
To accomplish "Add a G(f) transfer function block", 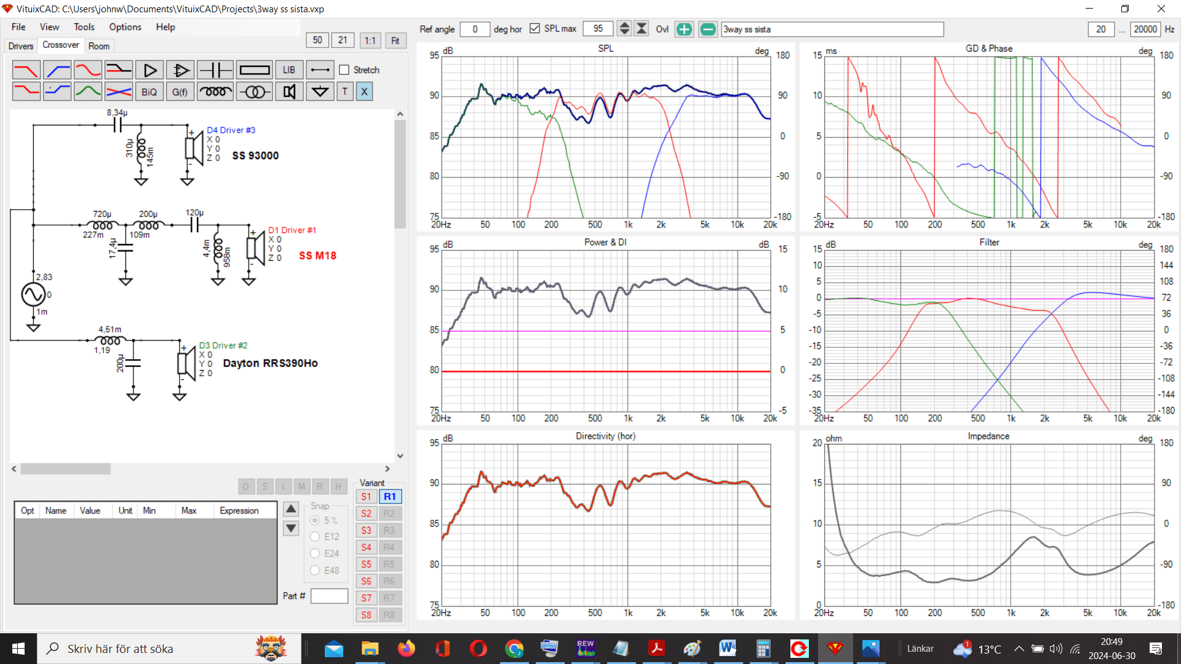I will [180, 92].
